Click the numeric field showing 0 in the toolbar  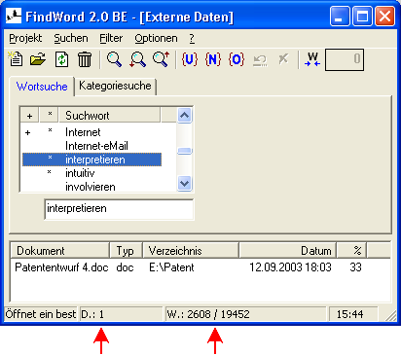(345, 59)
